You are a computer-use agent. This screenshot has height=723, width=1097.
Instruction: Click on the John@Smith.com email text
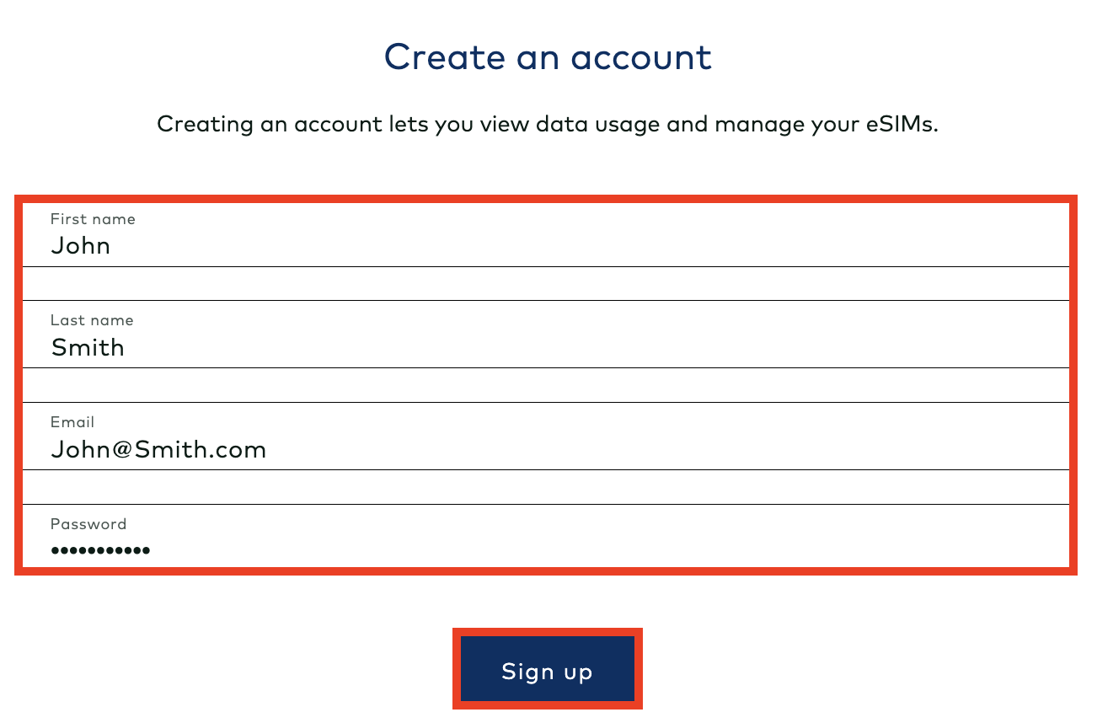[x=158, y=449]
